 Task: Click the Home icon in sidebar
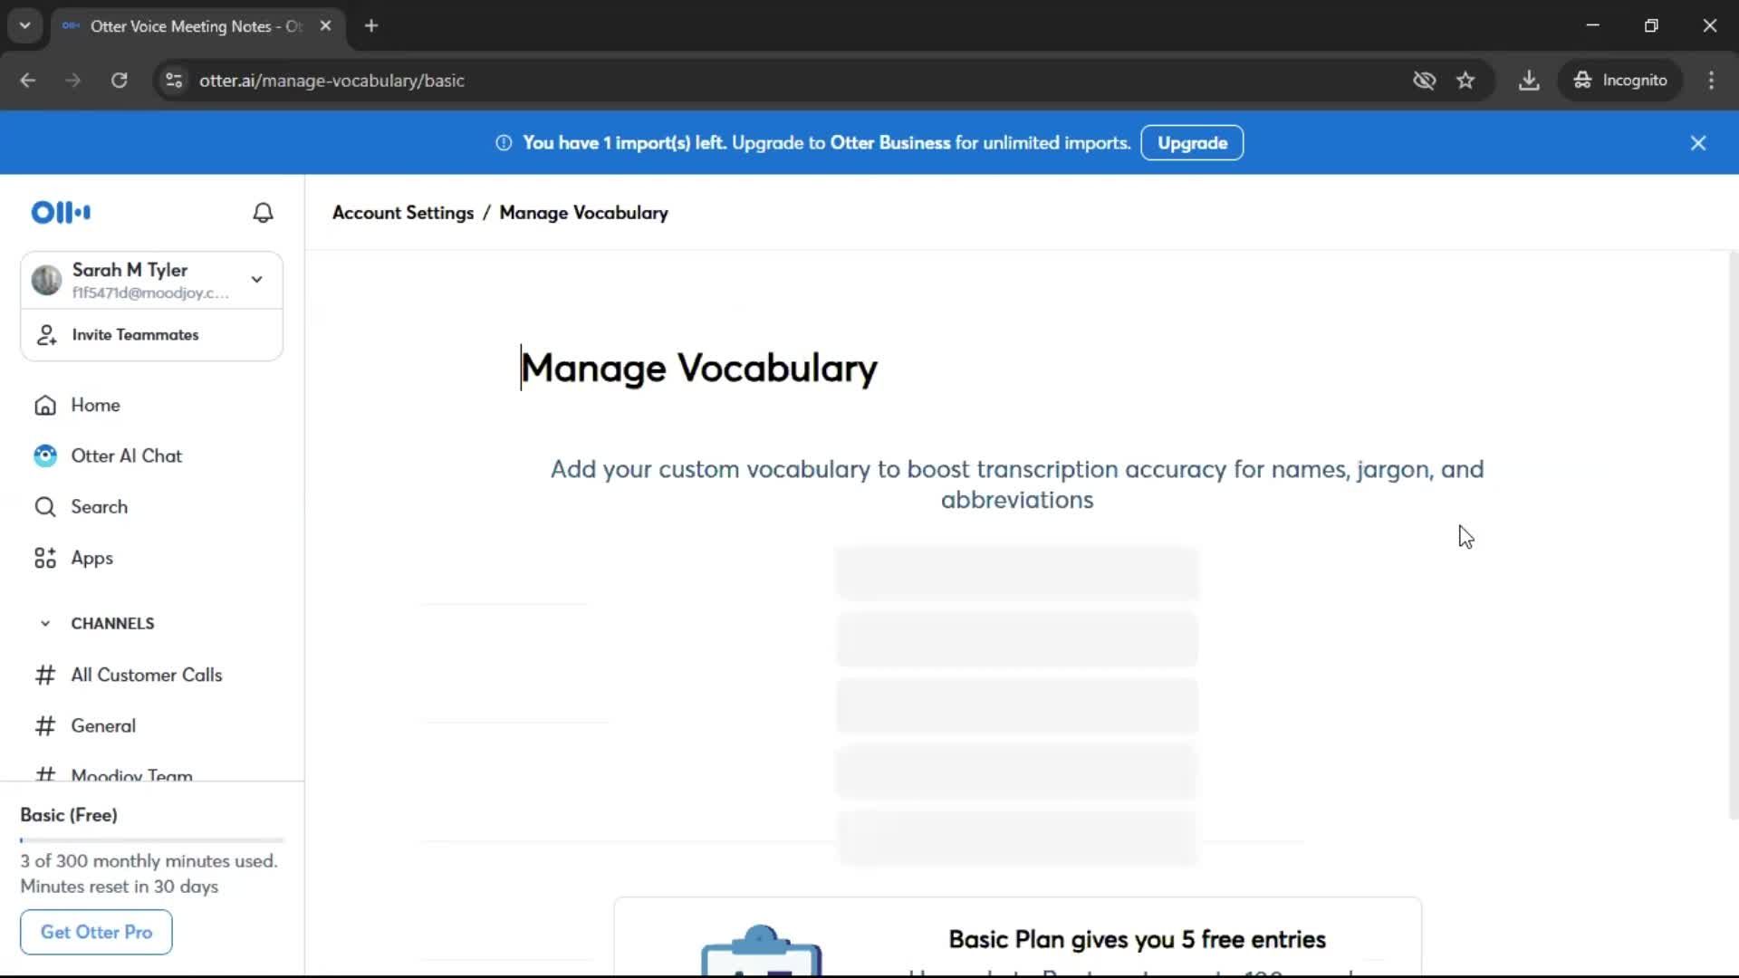(45, 405)
